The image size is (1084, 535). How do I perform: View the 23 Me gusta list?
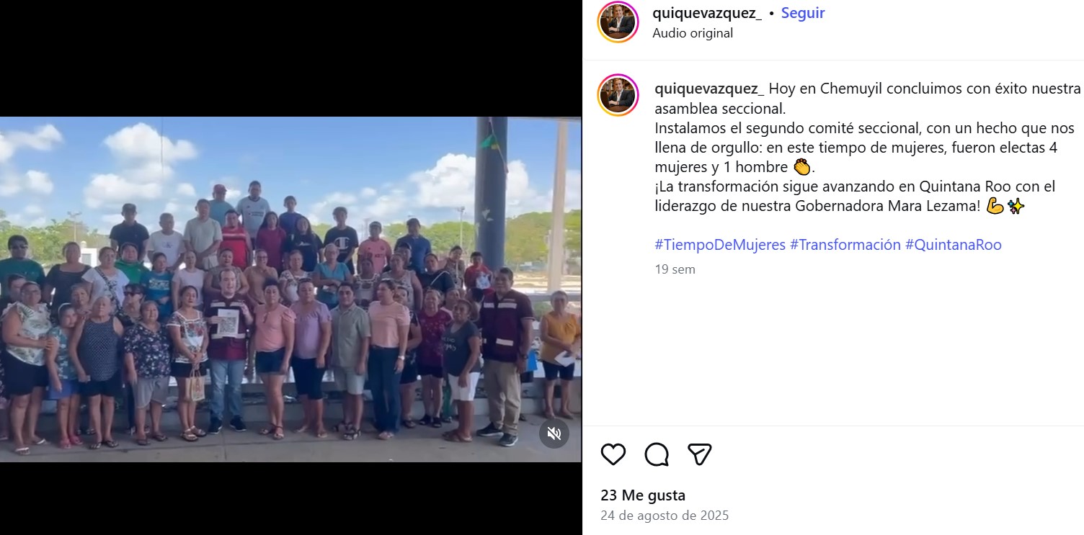pos(643,495)
